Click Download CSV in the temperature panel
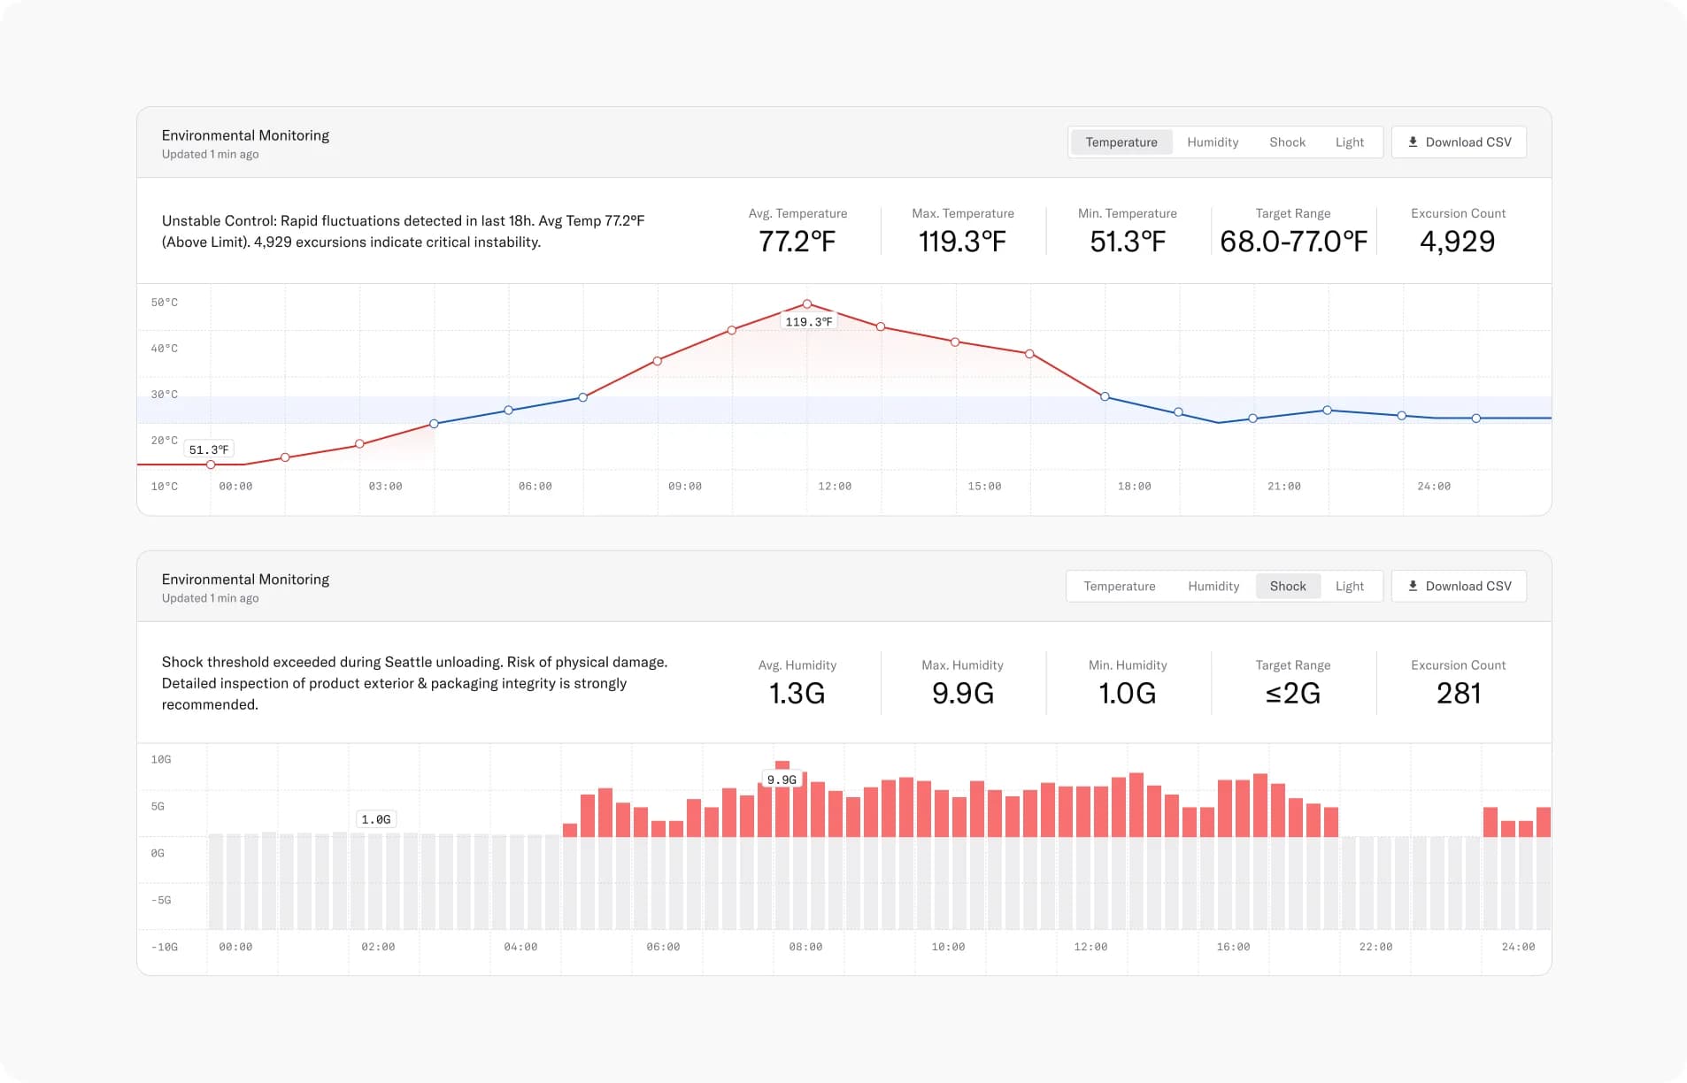 coord(1459,142)
